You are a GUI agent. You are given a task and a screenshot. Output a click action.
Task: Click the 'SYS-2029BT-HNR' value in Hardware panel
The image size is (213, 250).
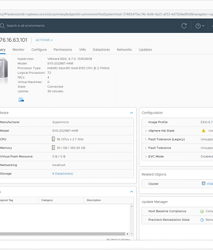click(x=65, y=131)
